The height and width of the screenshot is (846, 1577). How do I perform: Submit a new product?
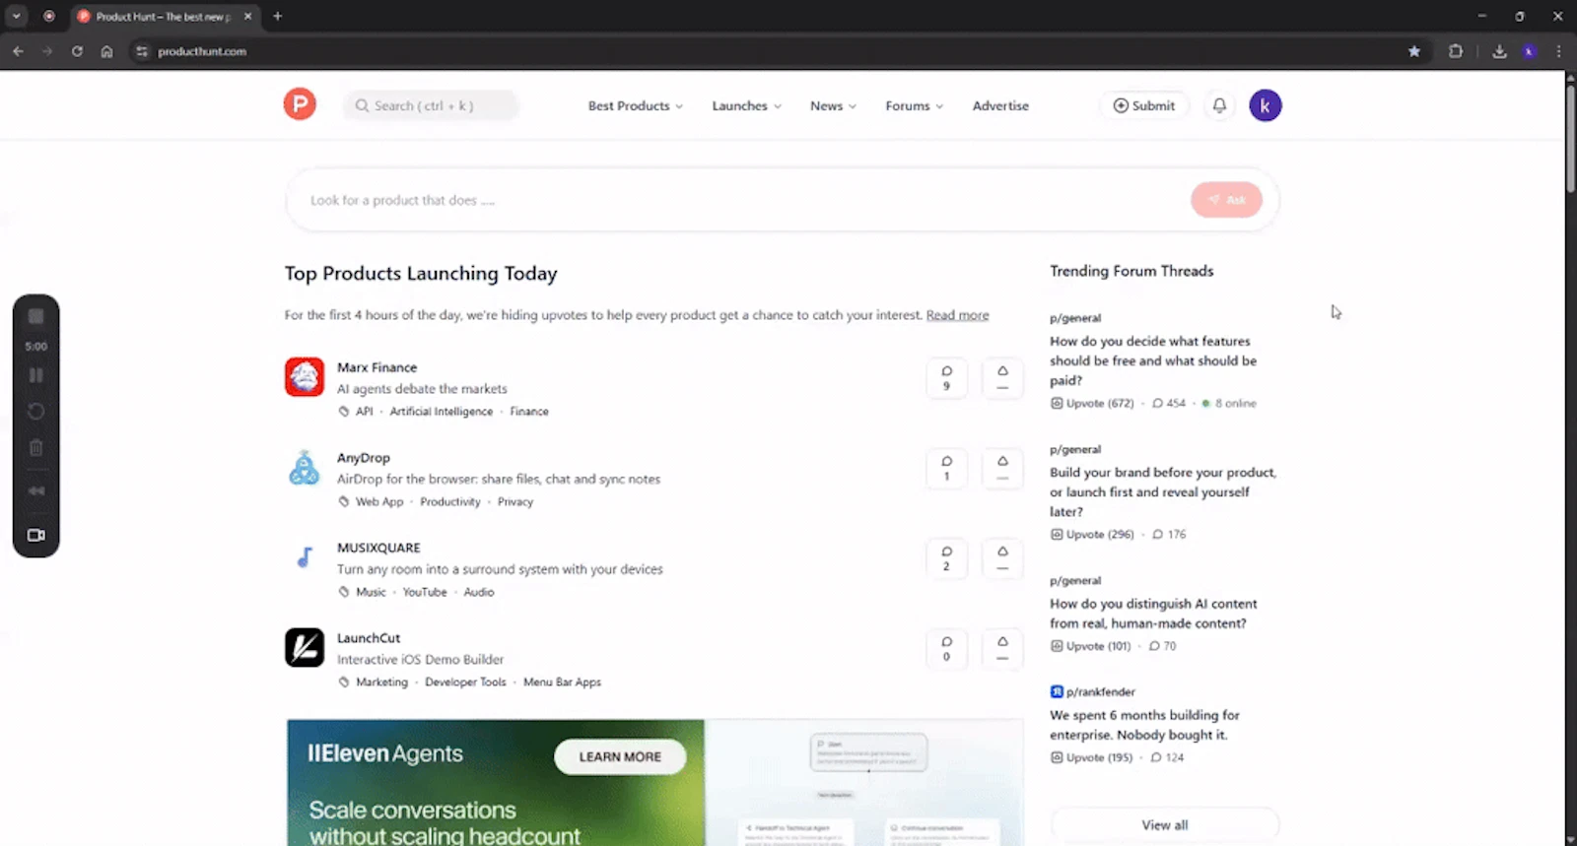point(1144,105)
